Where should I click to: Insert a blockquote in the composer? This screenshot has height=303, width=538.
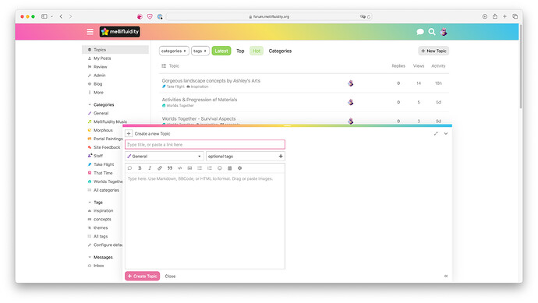169,168
